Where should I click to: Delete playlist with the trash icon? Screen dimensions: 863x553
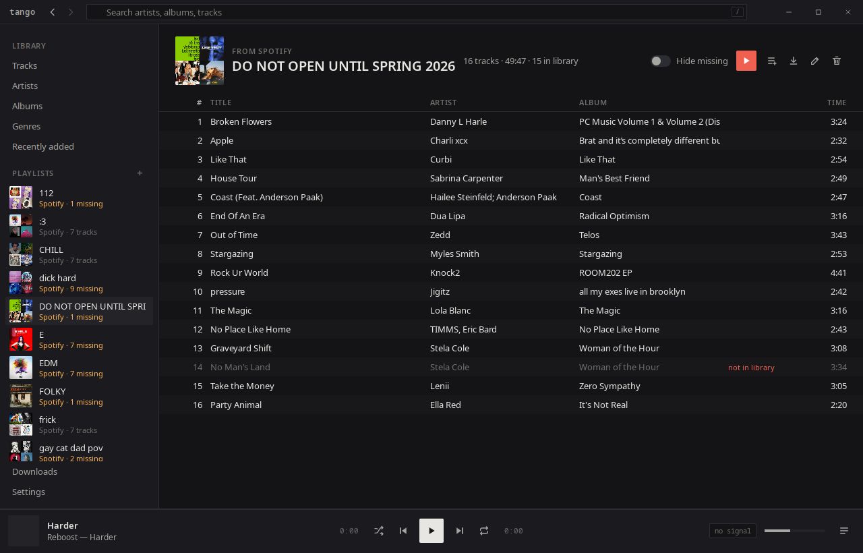coord(837,61)
